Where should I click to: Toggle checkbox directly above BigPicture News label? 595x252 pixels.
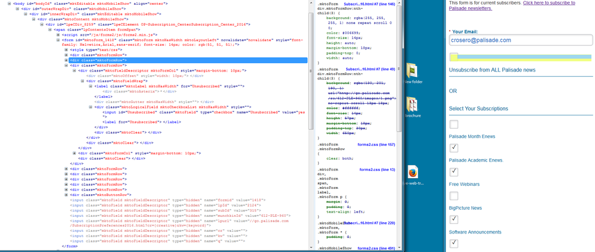[x=454, y=196]
